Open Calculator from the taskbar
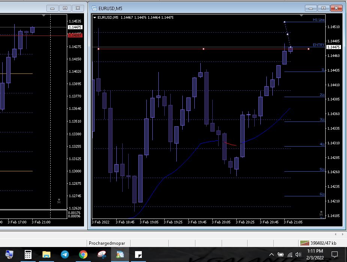The width and height of the screenshot is (347, 262). 28,255
